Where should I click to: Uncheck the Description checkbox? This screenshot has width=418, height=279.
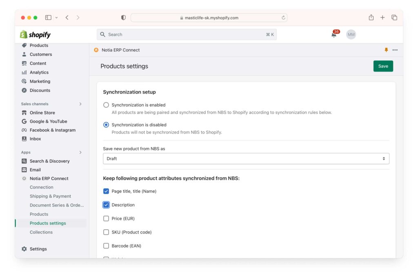click(x=106, y=205)
